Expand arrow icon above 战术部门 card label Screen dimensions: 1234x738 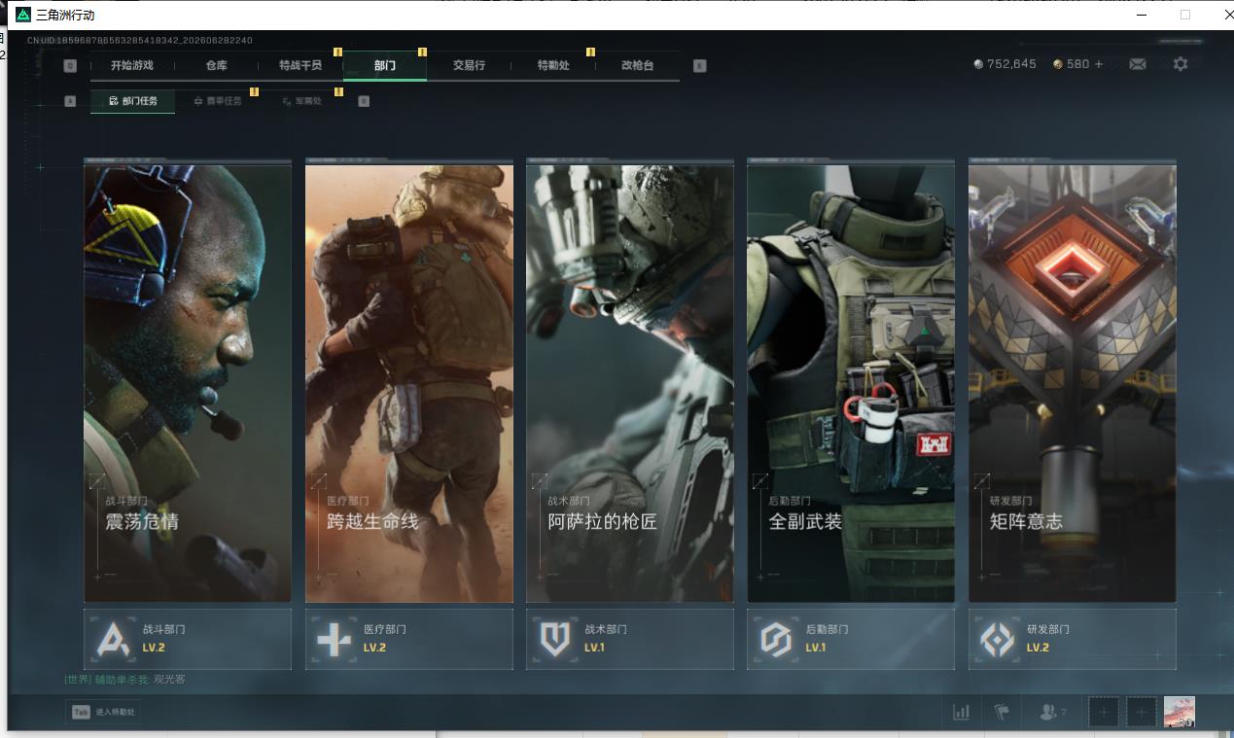(540, 480)
